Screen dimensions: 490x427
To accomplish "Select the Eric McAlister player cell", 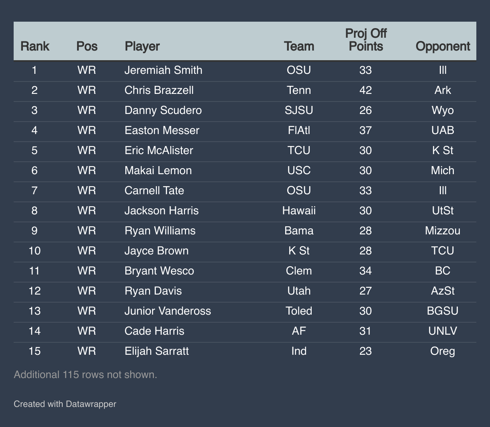I will (x=159, y=150).
